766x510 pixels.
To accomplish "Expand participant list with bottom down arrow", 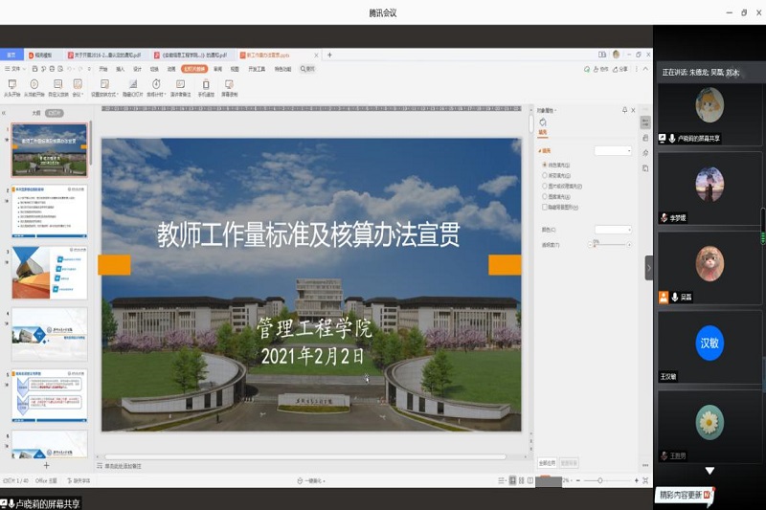I will point(710,471).
